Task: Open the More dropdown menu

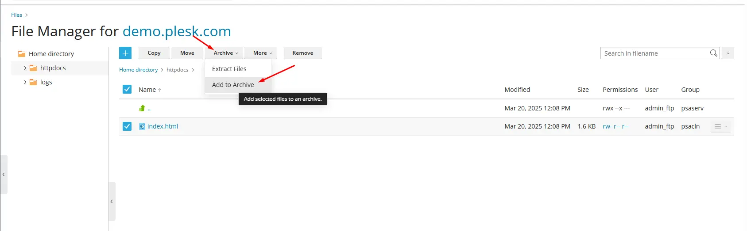Action: (x=262, y=53)
